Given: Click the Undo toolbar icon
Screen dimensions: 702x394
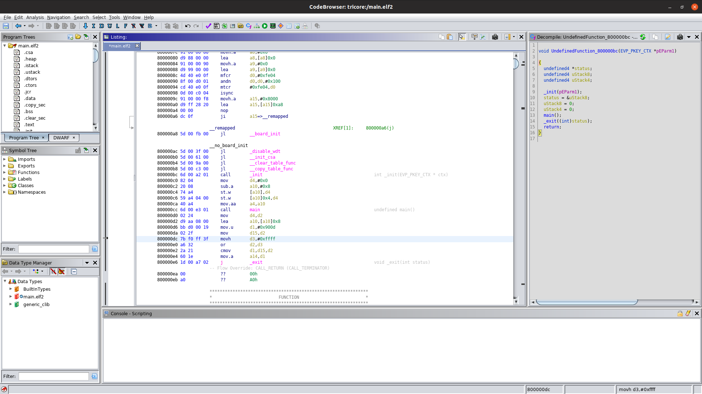Looking at the screenshot, I should (x=188, y=26).
